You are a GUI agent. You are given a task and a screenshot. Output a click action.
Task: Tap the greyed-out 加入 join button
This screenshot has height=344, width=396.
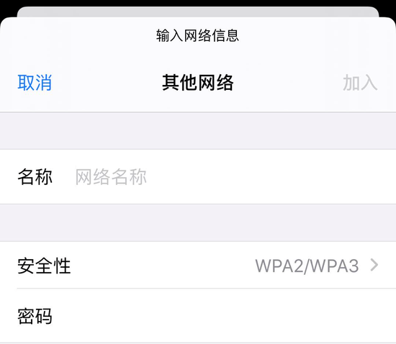pos(360,83)
